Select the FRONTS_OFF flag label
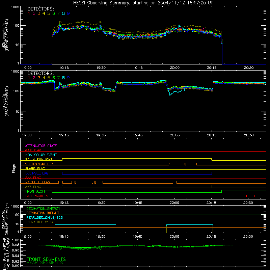 click(35, 191)
